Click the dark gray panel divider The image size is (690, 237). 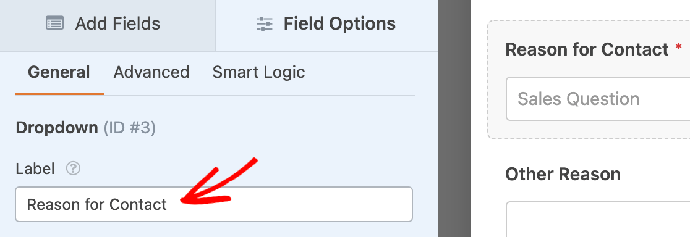(x=454, y=118)
